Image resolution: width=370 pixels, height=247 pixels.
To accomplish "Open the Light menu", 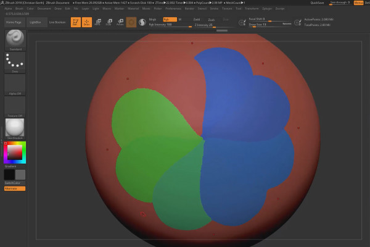I will [x=96, y=9].
